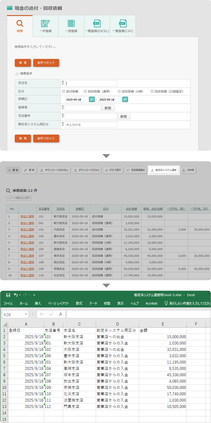Click 照会に遷移 link for row 1
This screenshot has width=211, height=423.
(x=27, y=217)
